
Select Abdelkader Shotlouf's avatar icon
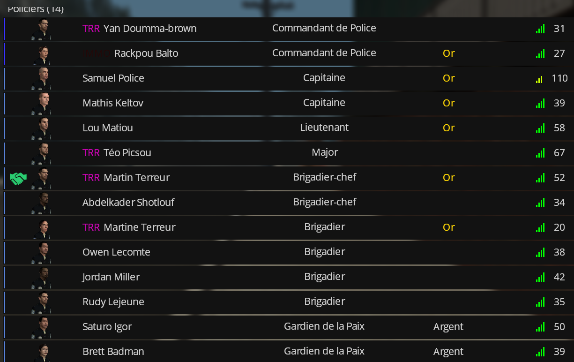point(43,203)
